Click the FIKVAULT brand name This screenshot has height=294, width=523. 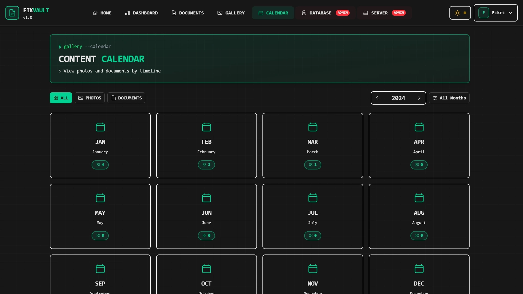36,10
